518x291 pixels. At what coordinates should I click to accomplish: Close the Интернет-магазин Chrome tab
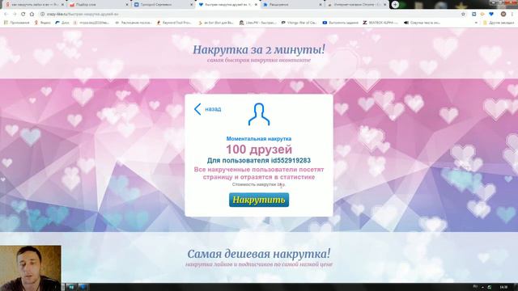click(x=384, y=5)
